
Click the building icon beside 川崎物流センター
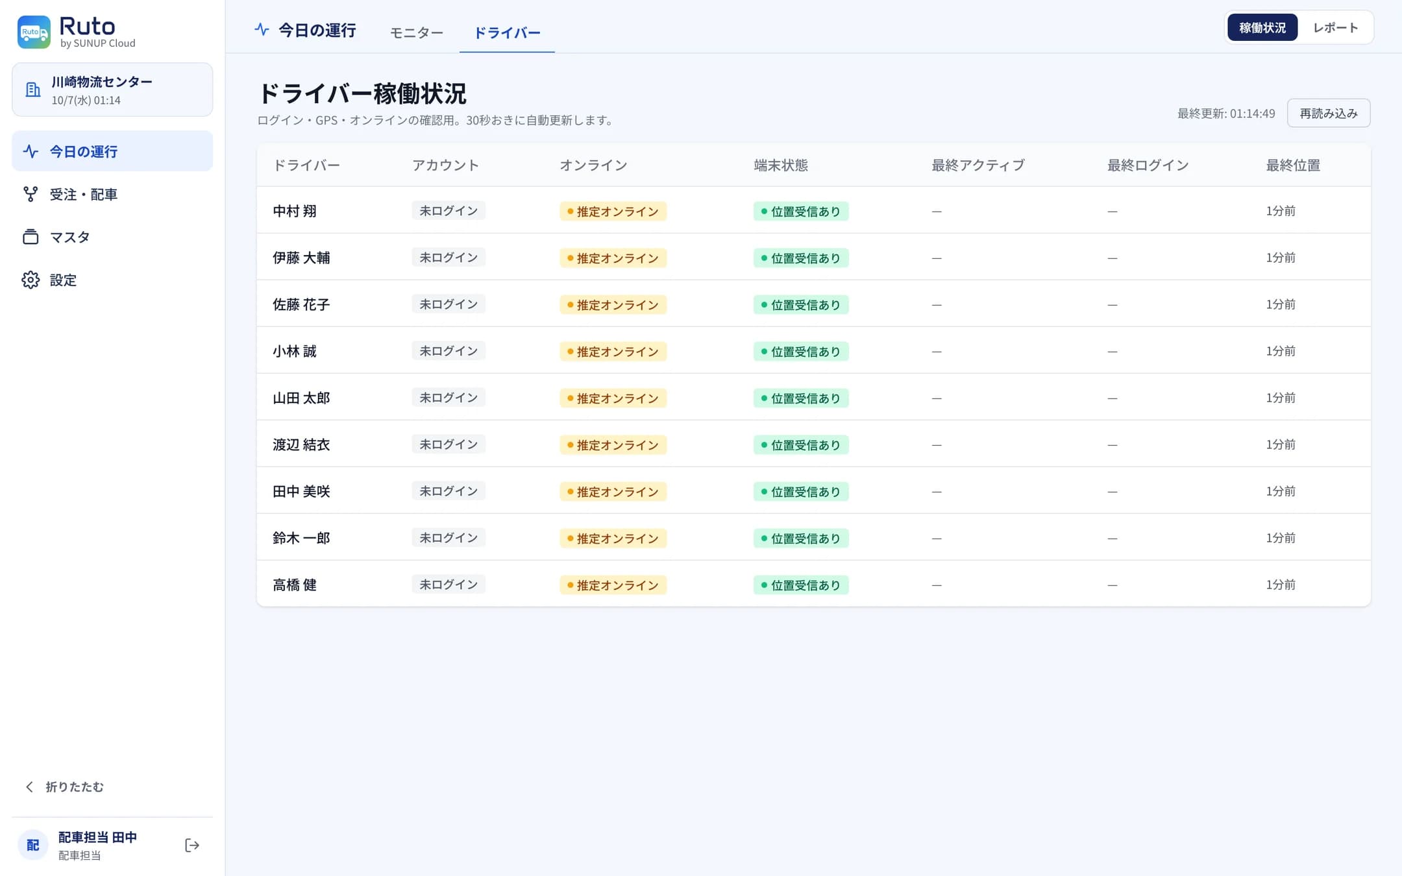point(32,90)
